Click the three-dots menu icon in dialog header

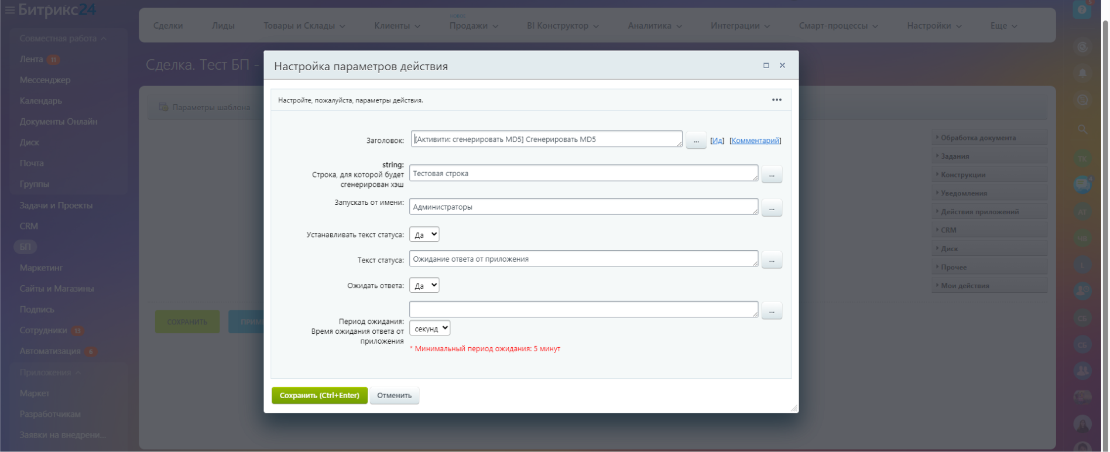point(776,100)
